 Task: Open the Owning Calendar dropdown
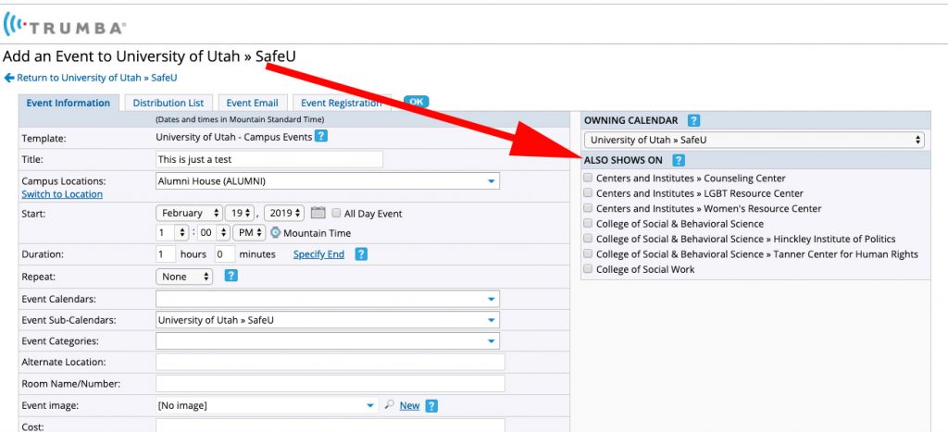[x=754, y=140]
